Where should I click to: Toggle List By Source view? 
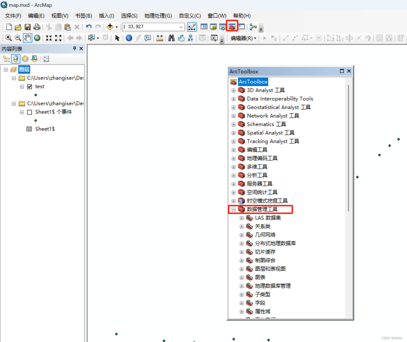(16, 59)
